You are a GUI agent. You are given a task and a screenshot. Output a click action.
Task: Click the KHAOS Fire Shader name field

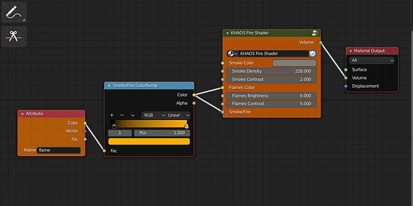click(273, 54)
